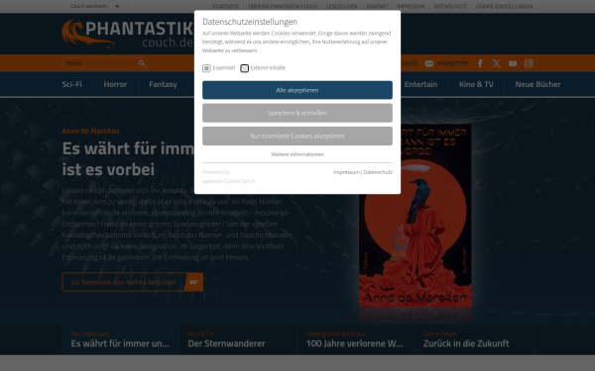Open sgalinski Cookie Opt In link
Image resolution: width=595 pixels, height=371 pixels.
pyautogui.click(x=228, y=181)
